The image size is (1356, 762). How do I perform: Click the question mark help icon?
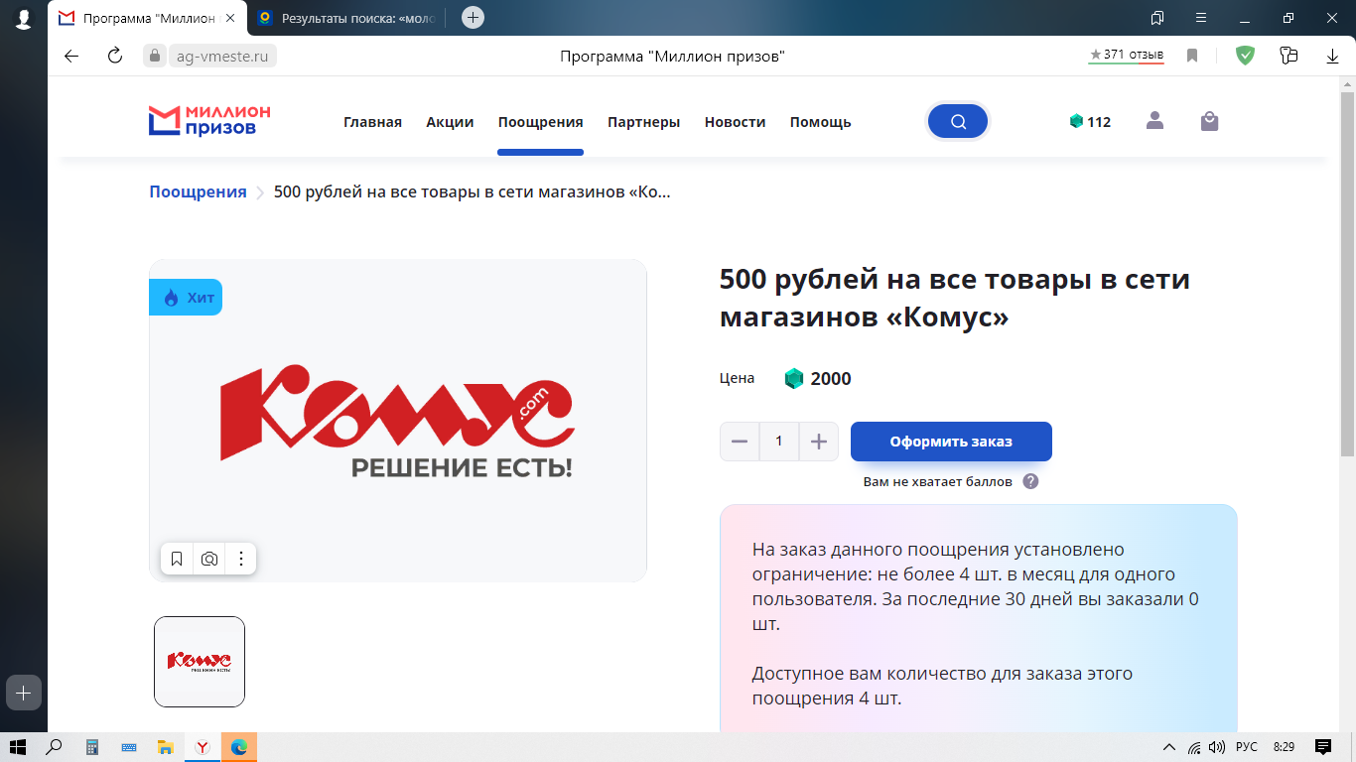(1030, 481)
